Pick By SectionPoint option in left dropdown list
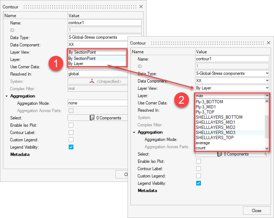This screenshot has height=218, width=274. [x=97, y=58]
